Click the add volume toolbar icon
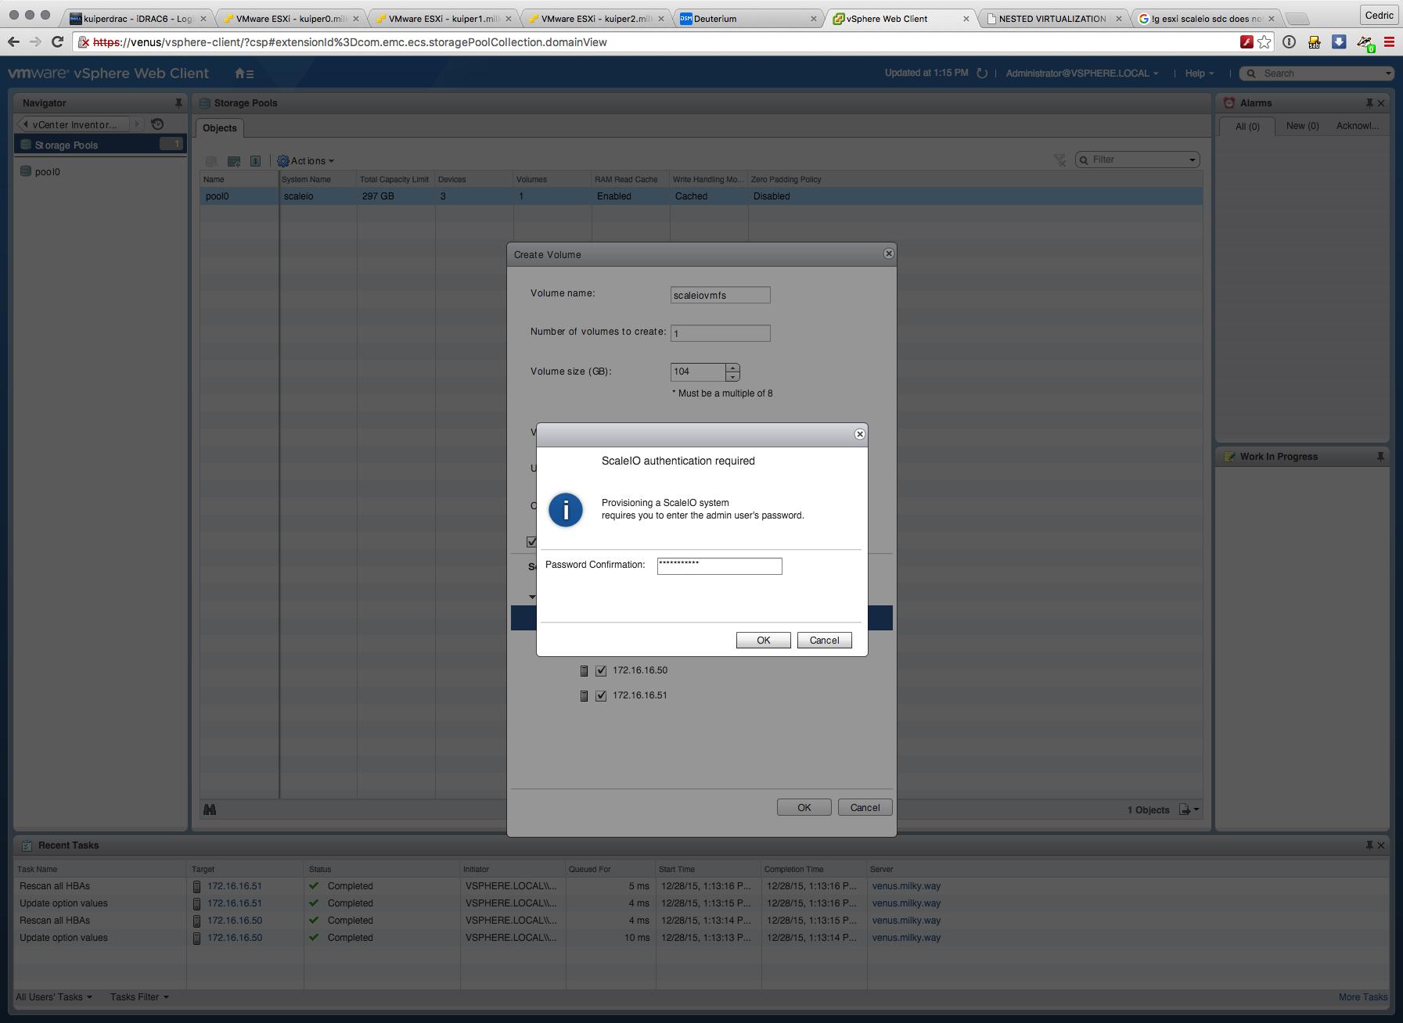The height and width of the screenshot is (1023, 1403). pyautogui.click(x=234, y=161)
